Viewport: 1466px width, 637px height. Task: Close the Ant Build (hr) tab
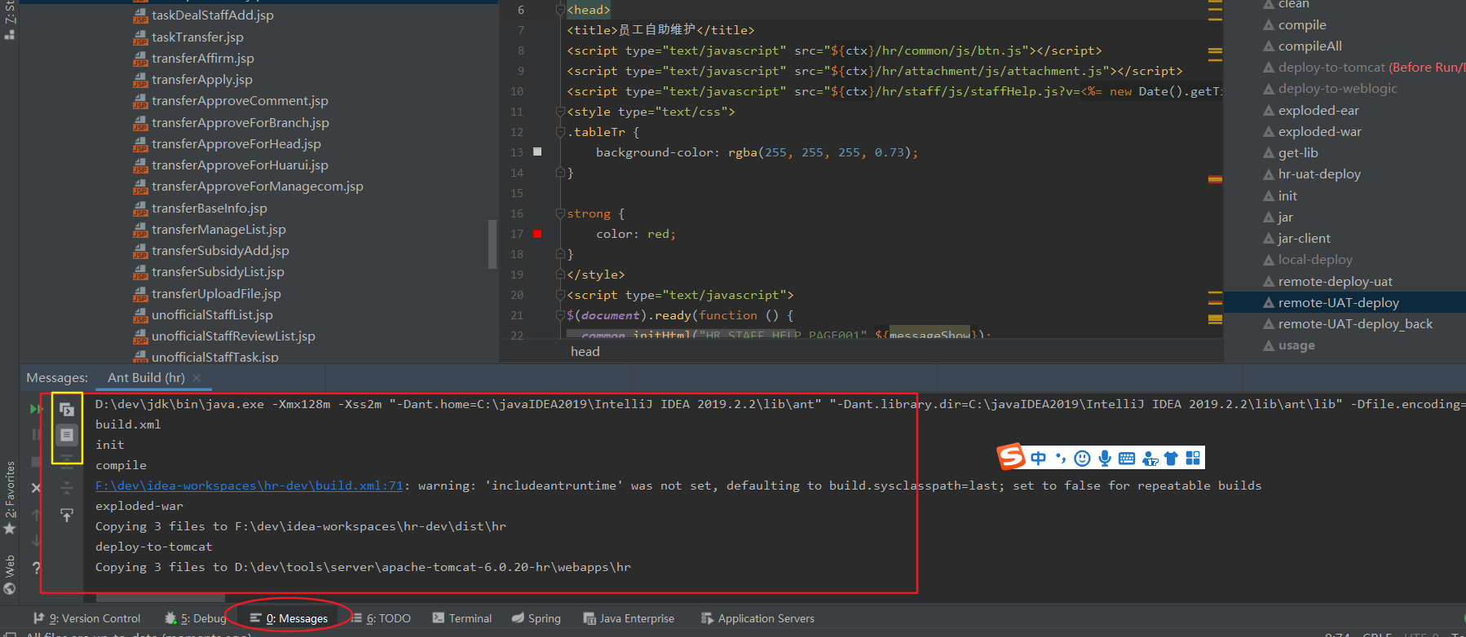(x=196, y=378)
